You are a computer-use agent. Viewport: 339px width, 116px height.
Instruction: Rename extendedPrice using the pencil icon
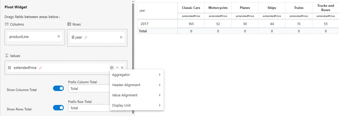click(40, 68)
